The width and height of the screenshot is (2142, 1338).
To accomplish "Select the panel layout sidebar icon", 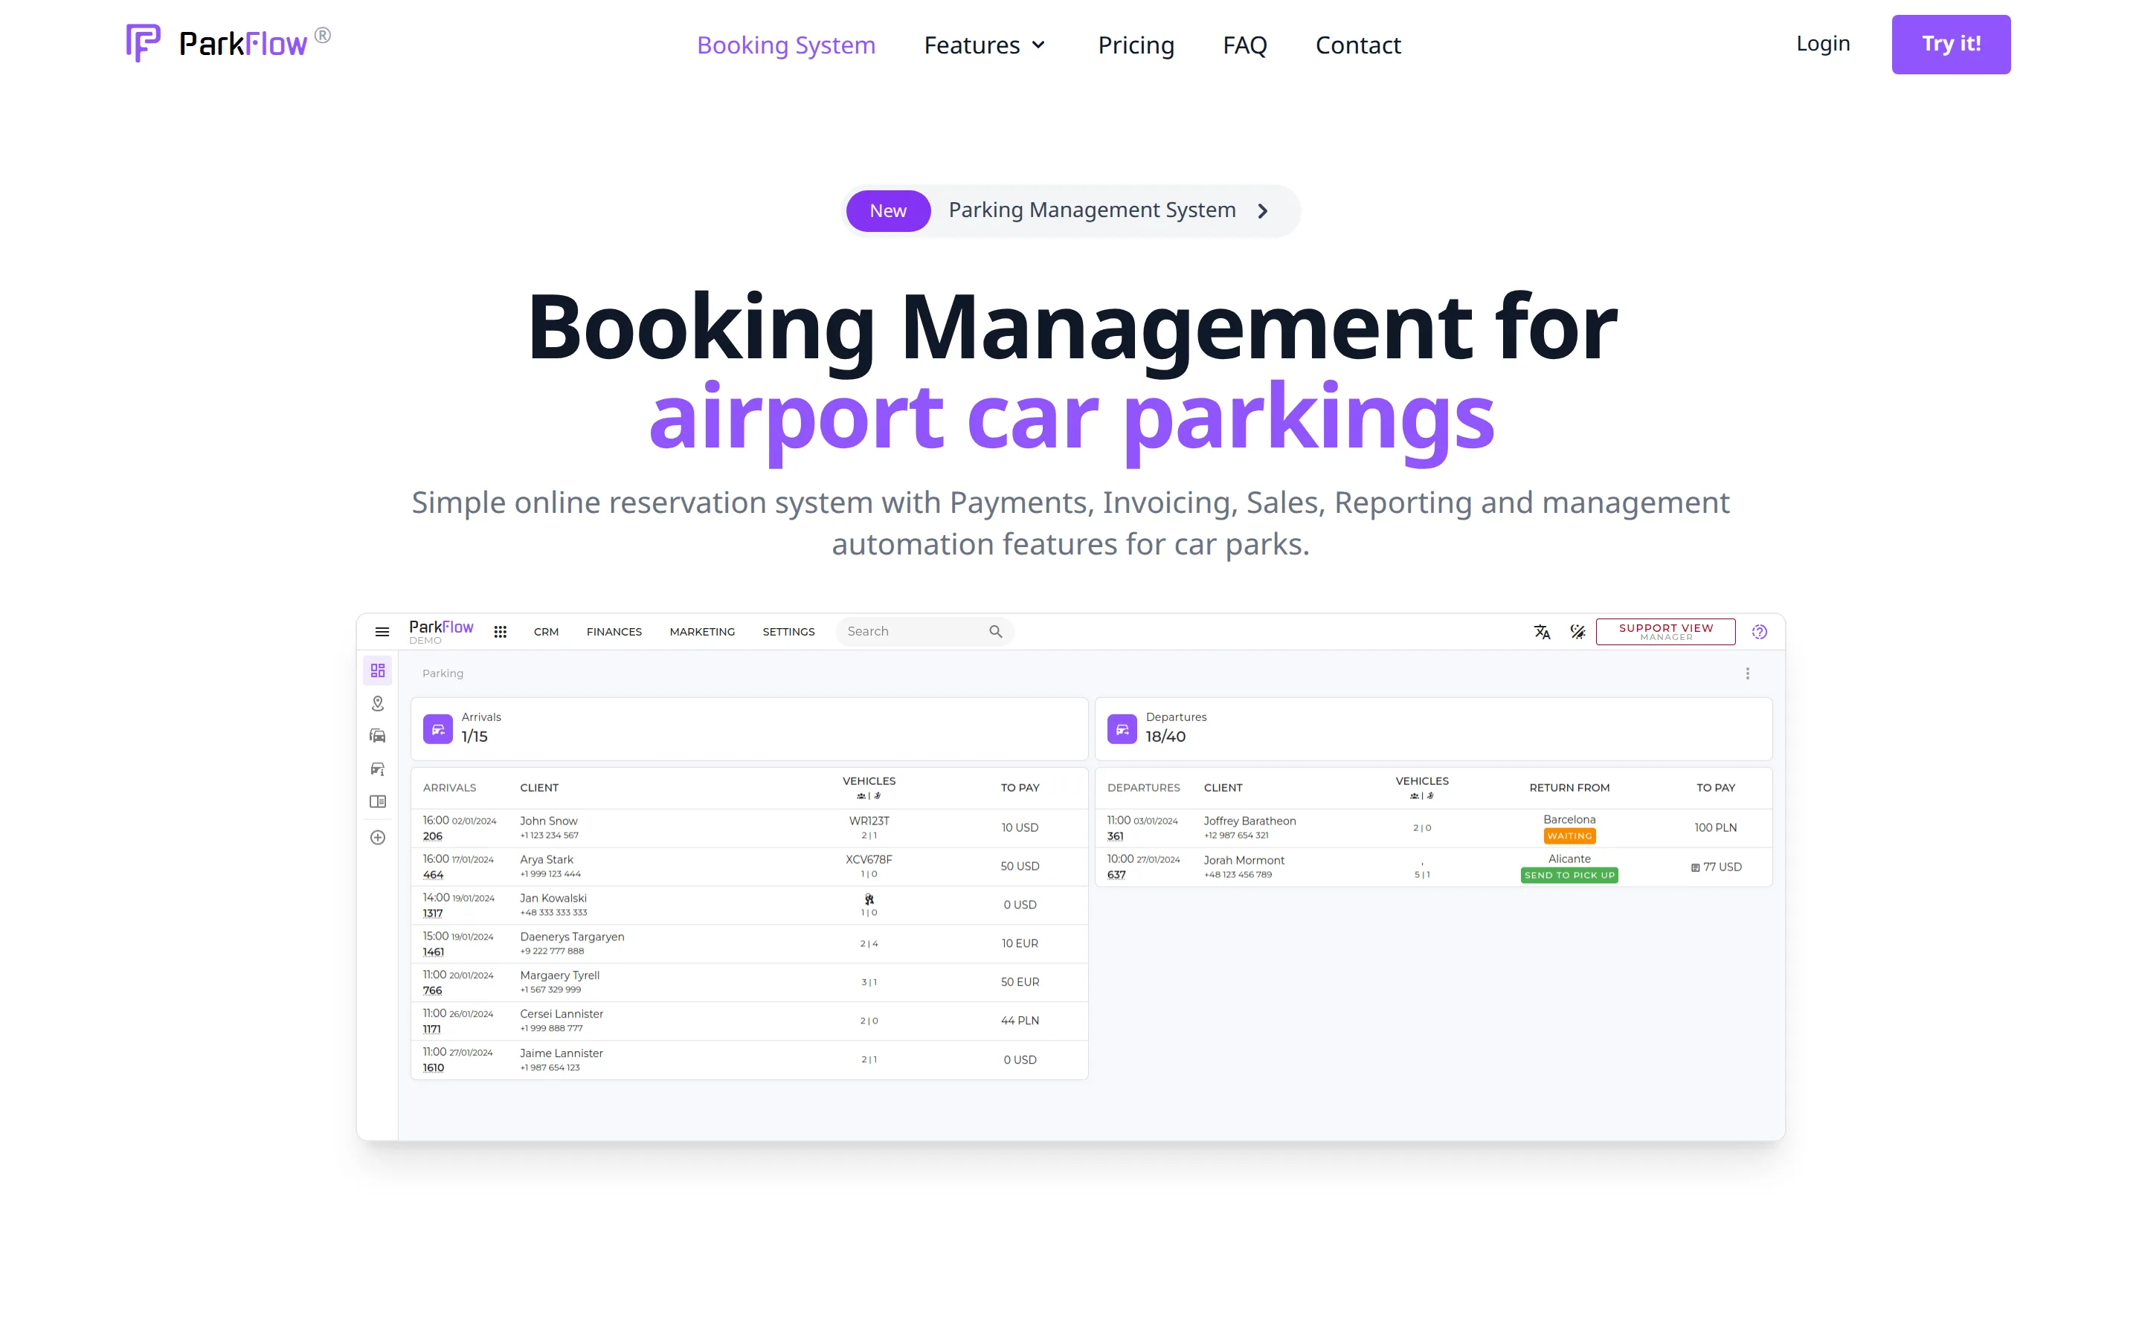I will (378, 802).
